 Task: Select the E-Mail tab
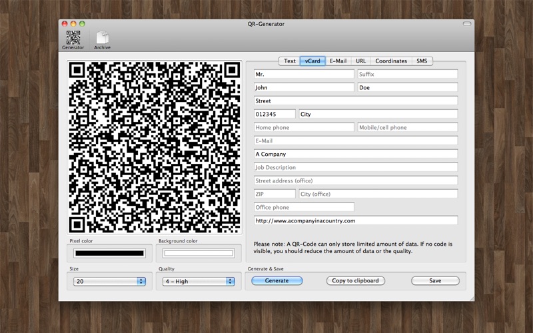point(338,61)
